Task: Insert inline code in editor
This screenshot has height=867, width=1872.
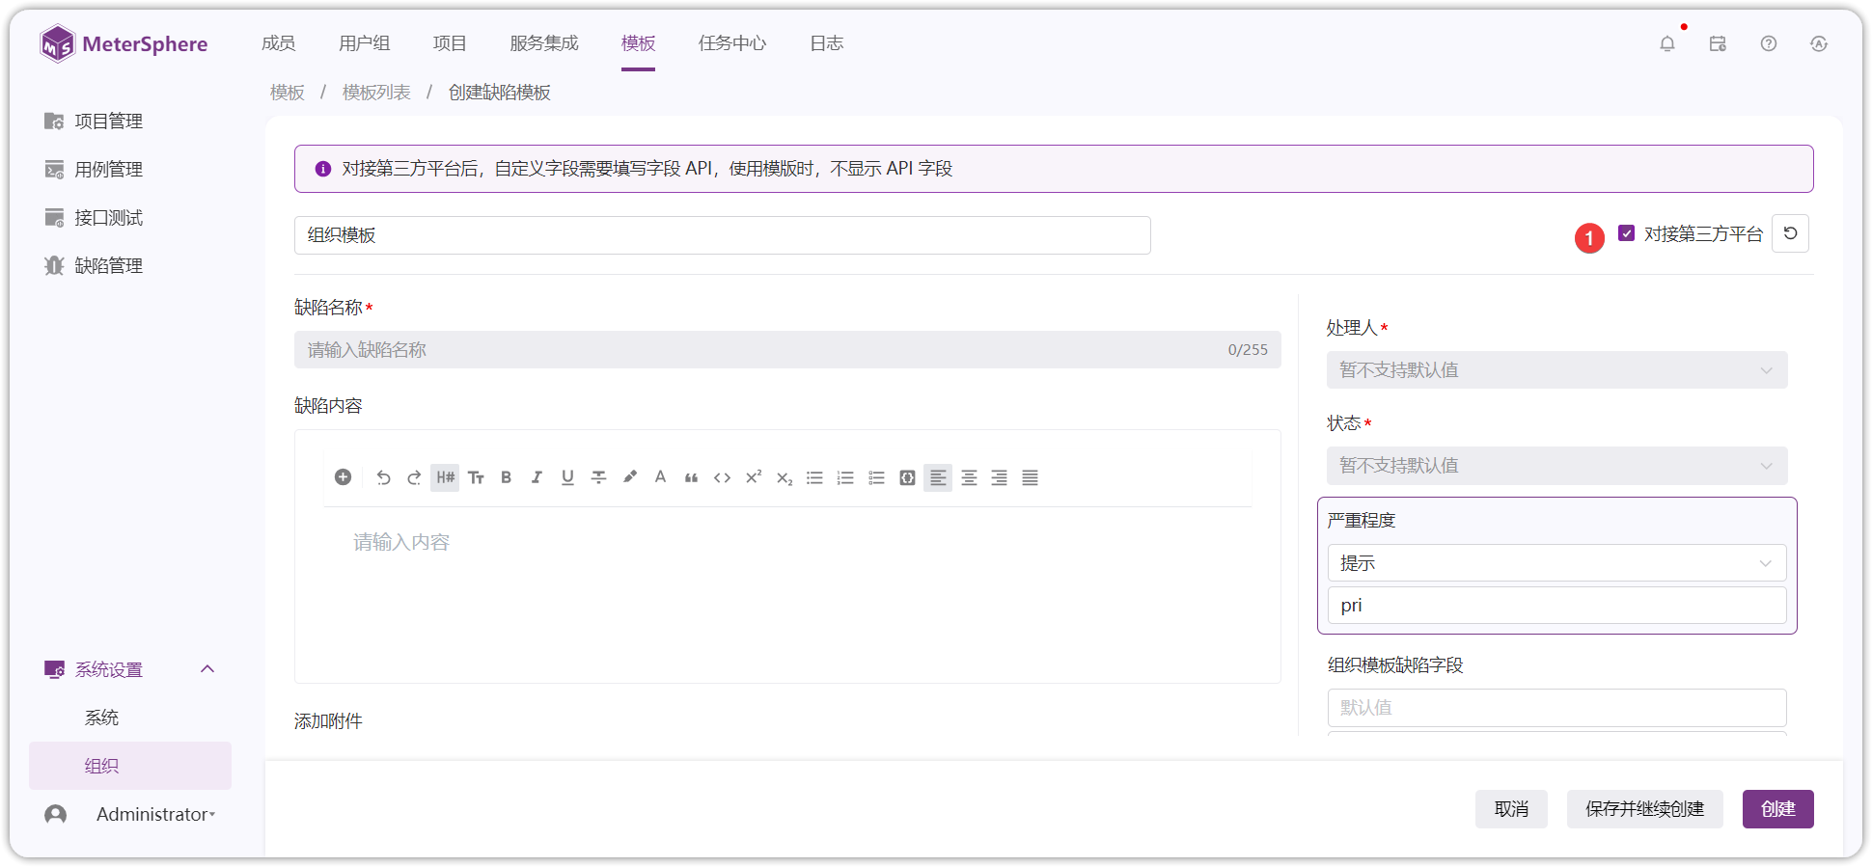Action: tap(722, 477)
